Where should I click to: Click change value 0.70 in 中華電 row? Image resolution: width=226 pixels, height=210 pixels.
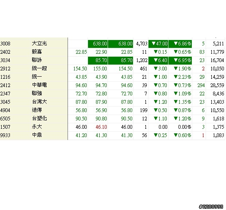[x=160, y=85]
